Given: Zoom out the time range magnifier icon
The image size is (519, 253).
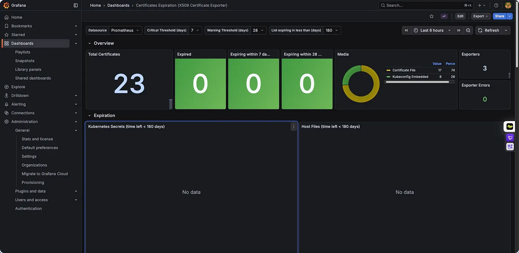Looking at the screenshot, I should tap(468, 30).
